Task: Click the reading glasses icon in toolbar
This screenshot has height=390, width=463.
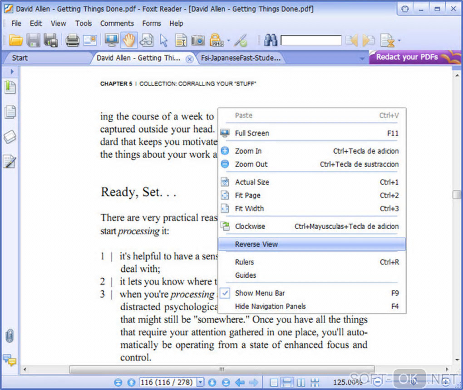Action: click(x=147, y=40)
